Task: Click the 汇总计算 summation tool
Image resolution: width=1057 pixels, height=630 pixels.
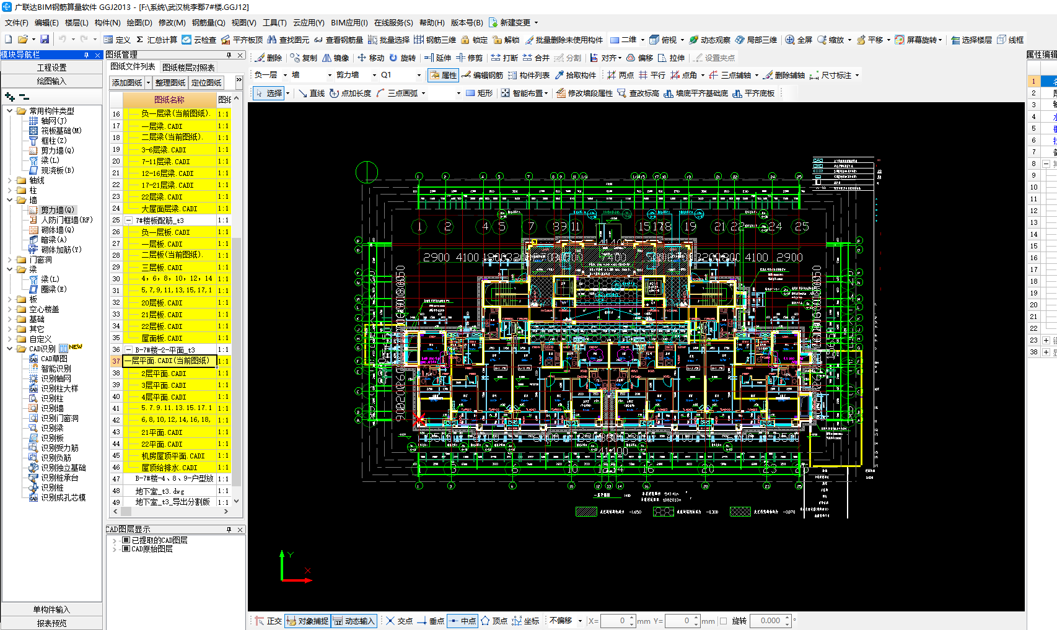Action: tap(157, 40)
